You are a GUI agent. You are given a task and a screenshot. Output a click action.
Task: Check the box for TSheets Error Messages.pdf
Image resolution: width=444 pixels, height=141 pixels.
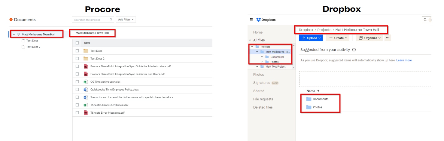[77, 113]
